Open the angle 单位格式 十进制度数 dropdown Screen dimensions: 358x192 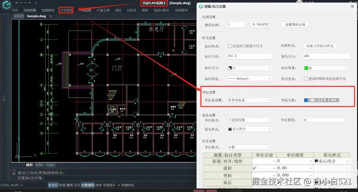pos(250,120)
